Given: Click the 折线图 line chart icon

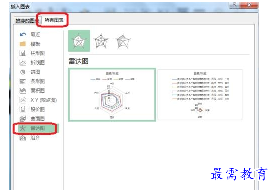Looking at the screenshot, I should coord(23,62).
